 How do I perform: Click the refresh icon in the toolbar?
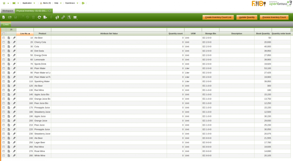tap(39, 17)
